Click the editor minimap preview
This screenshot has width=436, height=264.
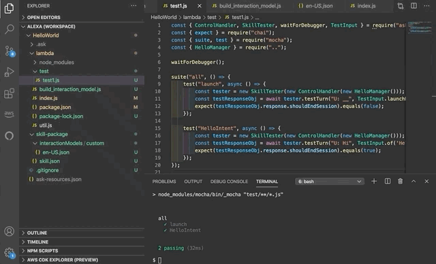[420, 27]
